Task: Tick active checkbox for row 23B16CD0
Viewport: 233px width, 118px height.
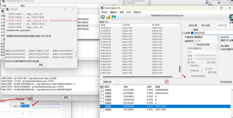Action: coord(102,100)
